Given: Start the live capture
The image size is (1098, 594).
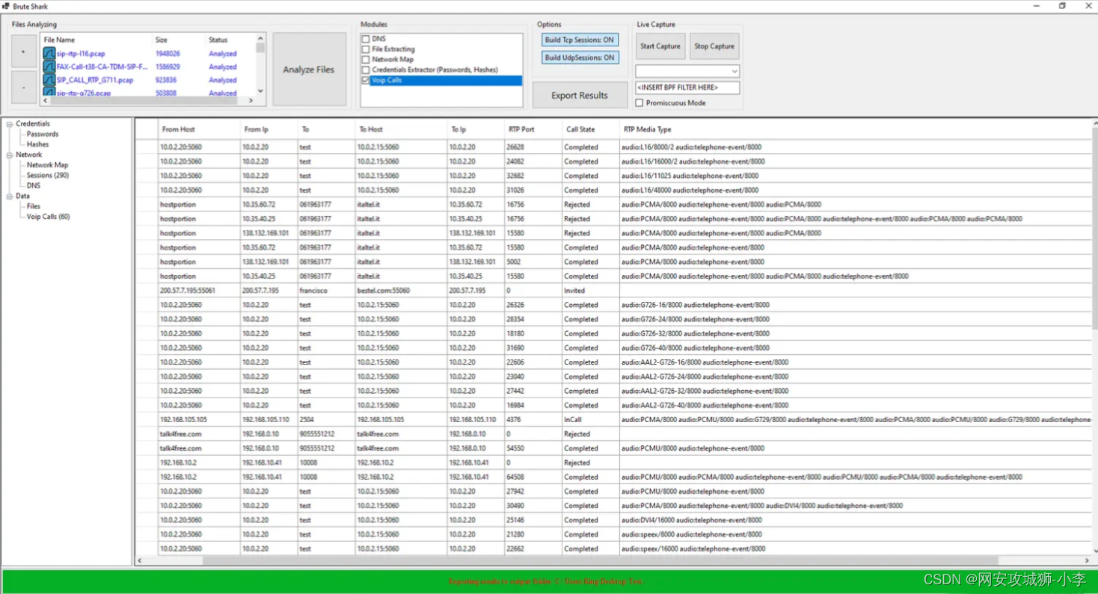Looking at the screenshot, I should [660, 46].
